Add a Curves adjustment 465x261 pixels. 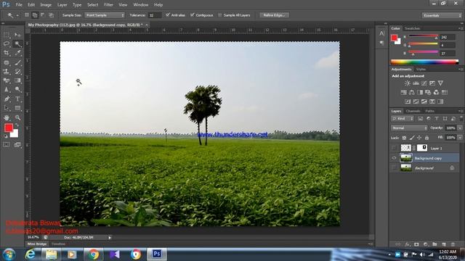pyautogui.click(x=424, y=83)
